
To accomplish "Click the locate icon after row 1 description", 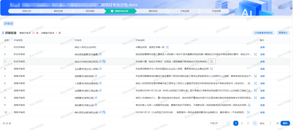I will coord(167,47).
